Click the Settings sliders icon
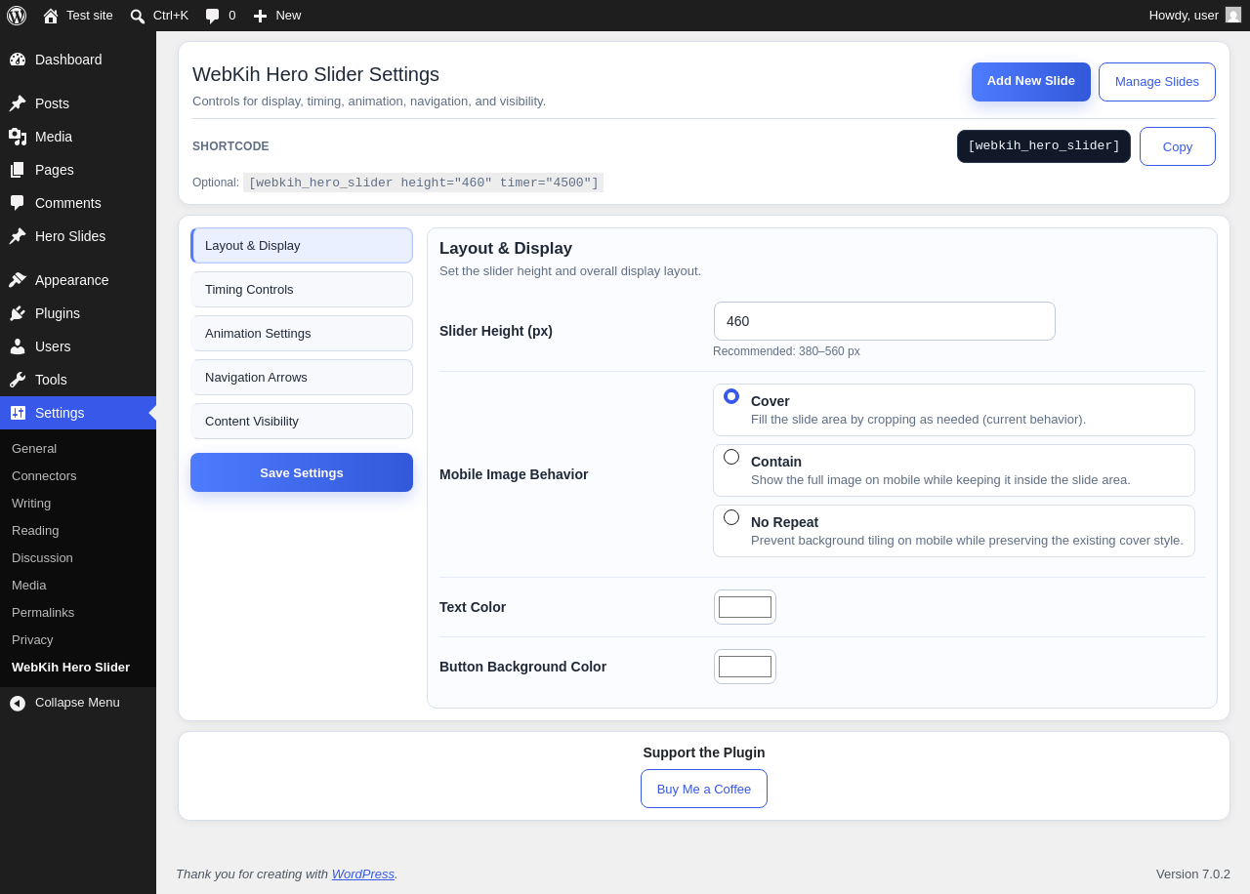Screen dimensions: 1250x894 (x=18, y=413)
